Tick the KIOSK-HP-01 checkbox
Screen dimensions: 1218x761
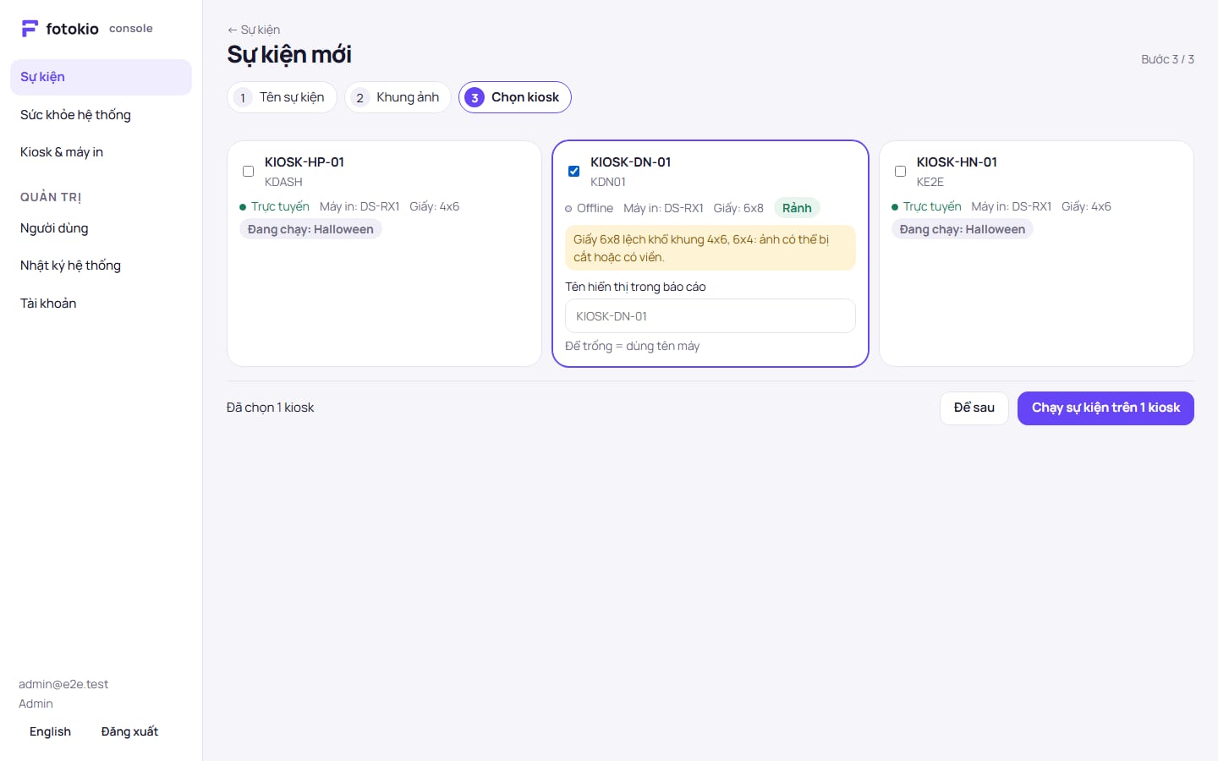(248, 171)
